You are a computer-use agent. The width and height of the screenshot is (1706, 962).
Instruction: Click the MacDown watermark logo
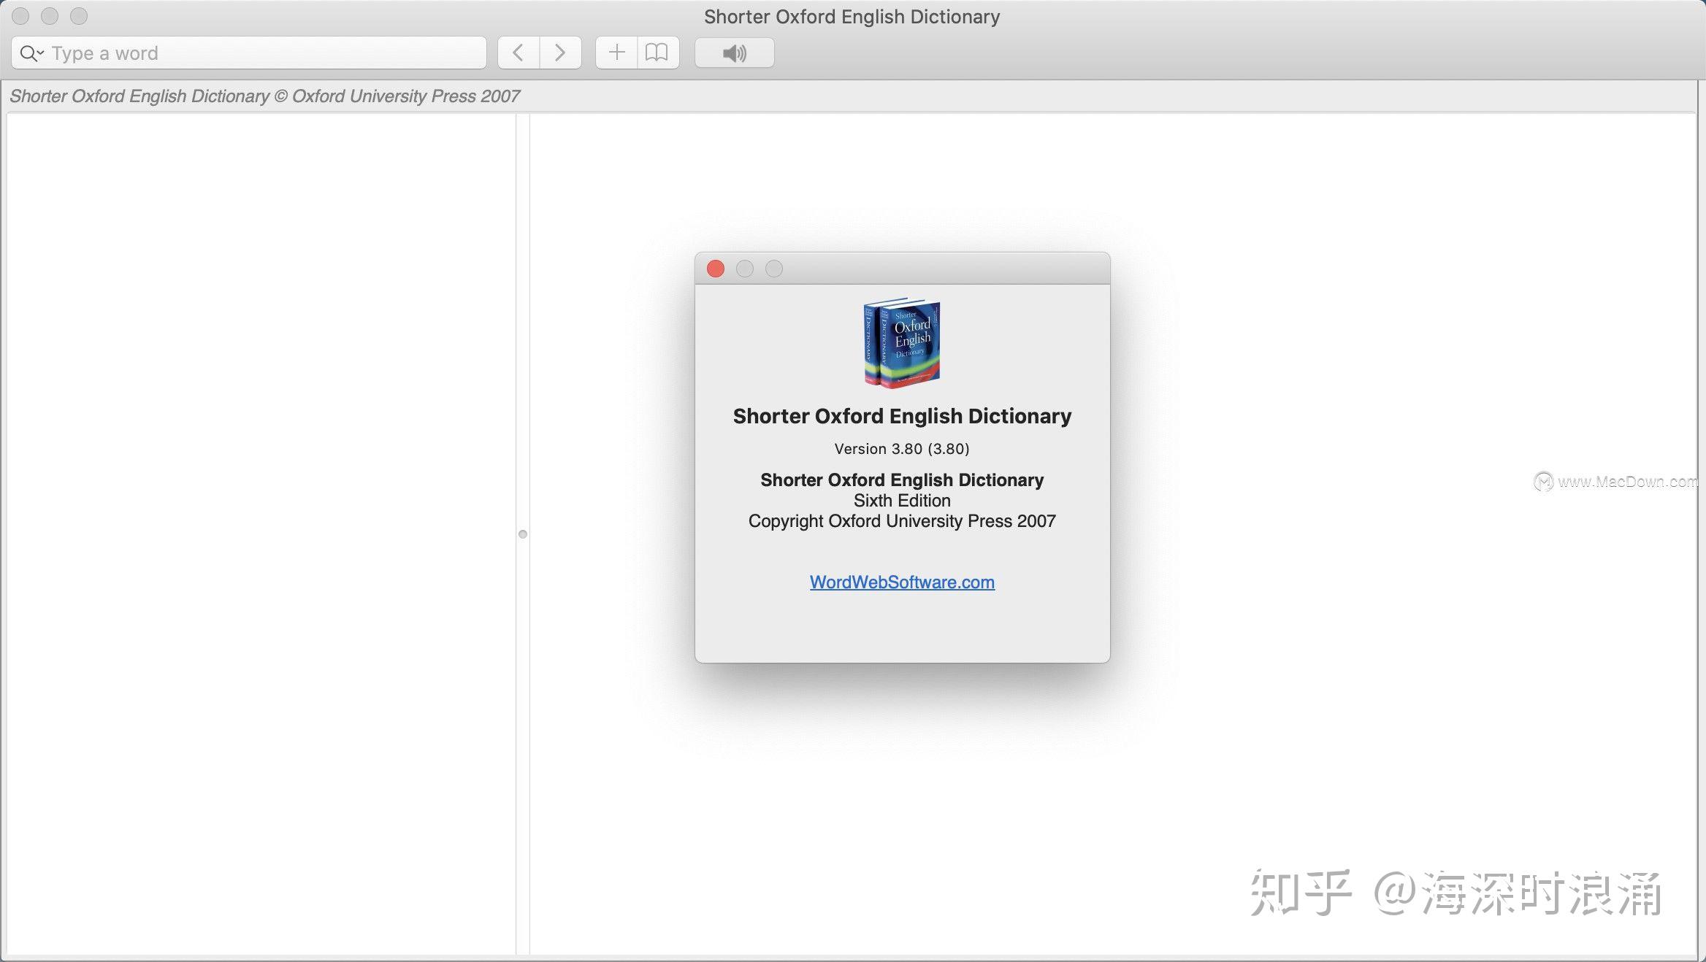tap(1543, 481)
